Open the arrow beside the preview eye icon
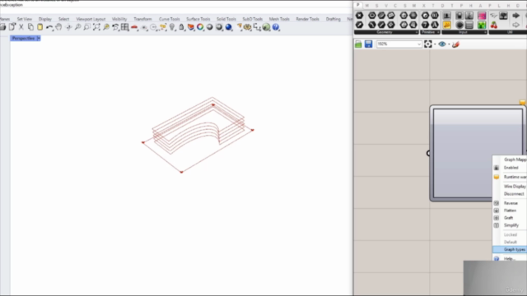 pos(449,44)
